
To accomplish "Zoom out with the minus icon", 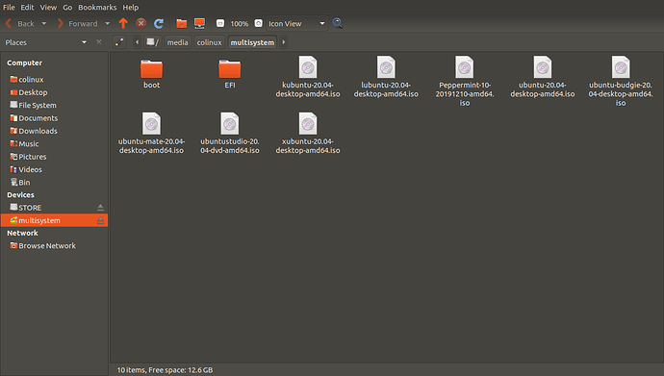I will pyautogui.click(x=220, y=23).
